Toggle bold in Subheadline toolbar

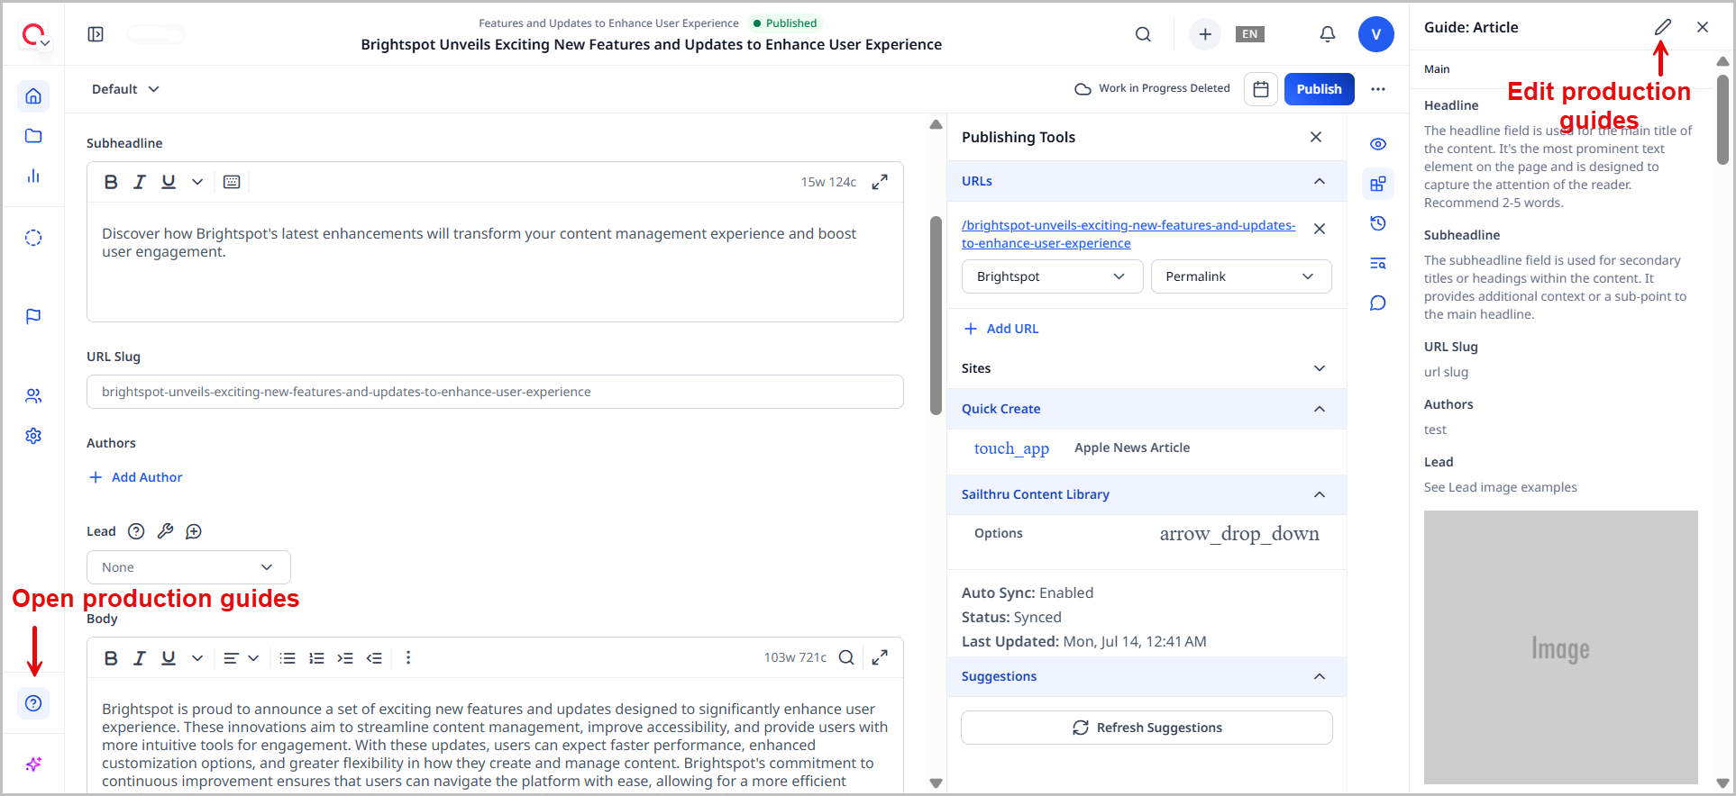111,182
